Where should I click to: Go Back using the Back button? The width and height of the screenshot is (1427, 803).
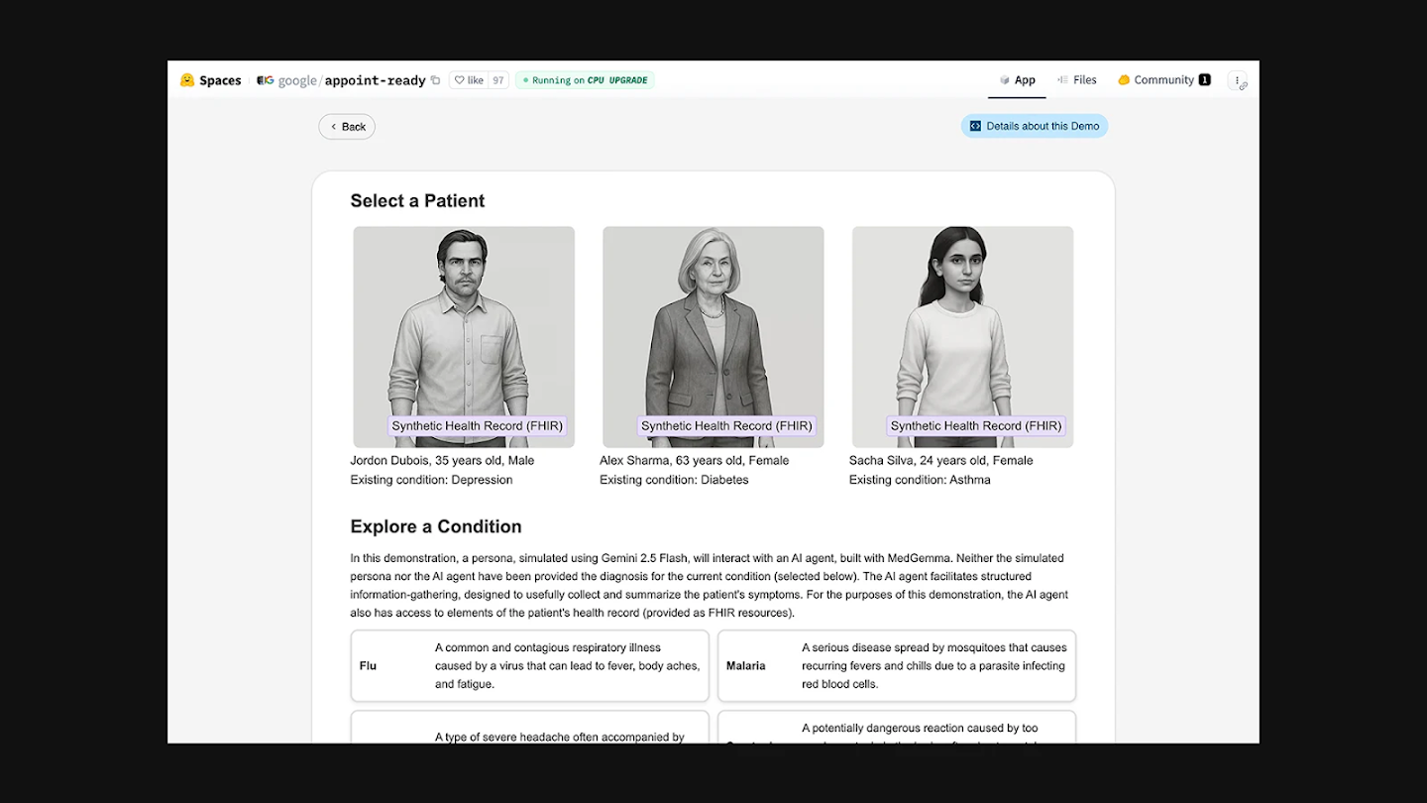coord(347,127)
